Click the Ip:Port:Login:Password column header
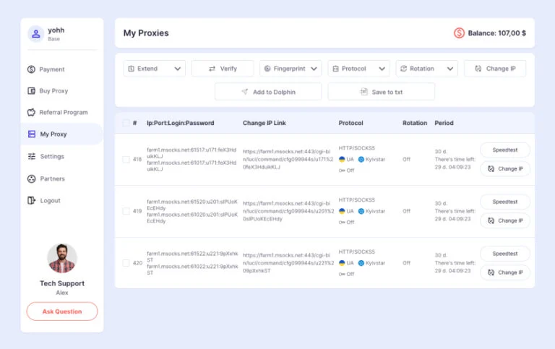This screenshot has width=555, height=349. pos(181,123)
